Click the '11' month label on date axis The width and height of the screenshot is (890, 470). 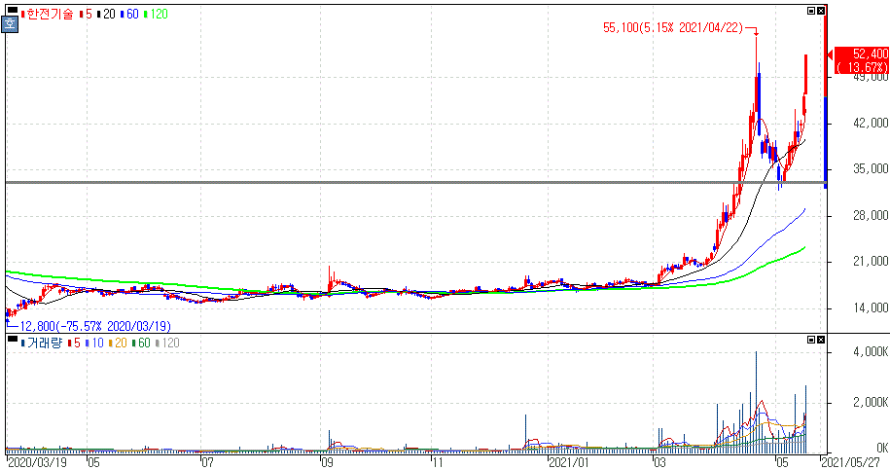(x=437, y=462)
